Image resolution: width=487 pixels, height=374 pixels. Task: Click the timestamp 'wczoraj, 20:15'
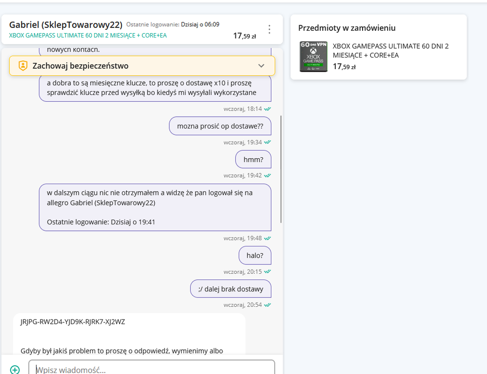tap(243, 272)
